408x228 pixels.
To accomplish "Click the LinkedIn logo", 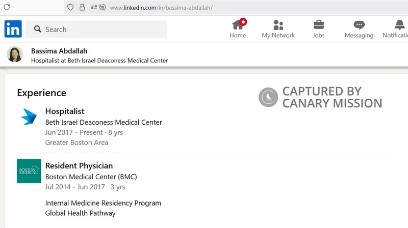I will coord(13,29).
